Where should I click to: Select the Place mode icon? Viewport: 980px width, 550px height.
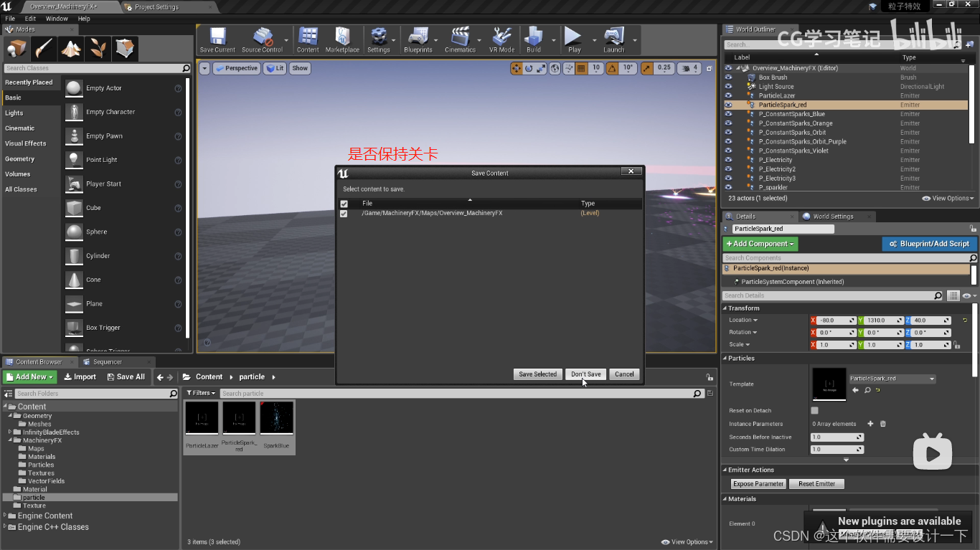coord(17,49)
